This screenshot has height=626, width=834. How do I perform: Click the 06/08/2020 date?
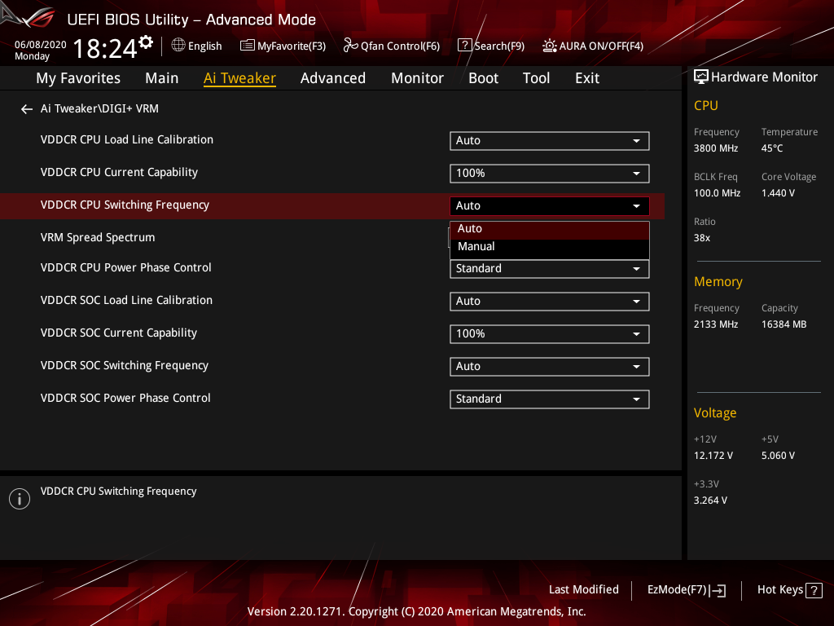tap(41, 45)
